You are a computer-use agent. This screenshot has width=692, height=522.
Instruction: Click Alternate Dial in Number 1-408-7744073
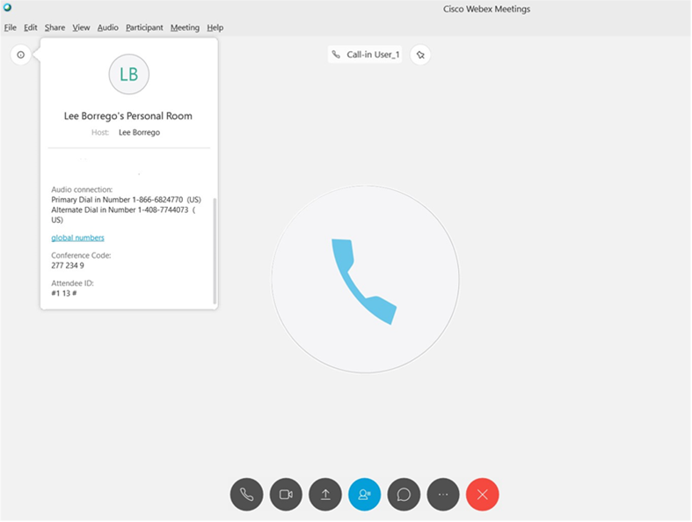123,215
